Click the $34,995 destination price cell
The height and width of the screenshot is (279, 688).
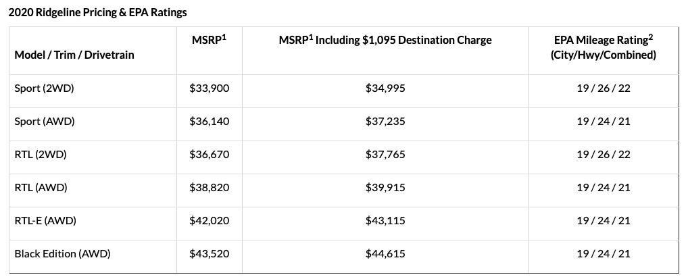click(x=385, y=88)
